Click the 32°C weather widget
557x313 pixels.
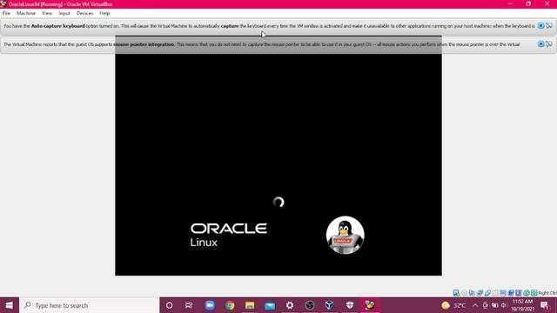coord(453,305)
